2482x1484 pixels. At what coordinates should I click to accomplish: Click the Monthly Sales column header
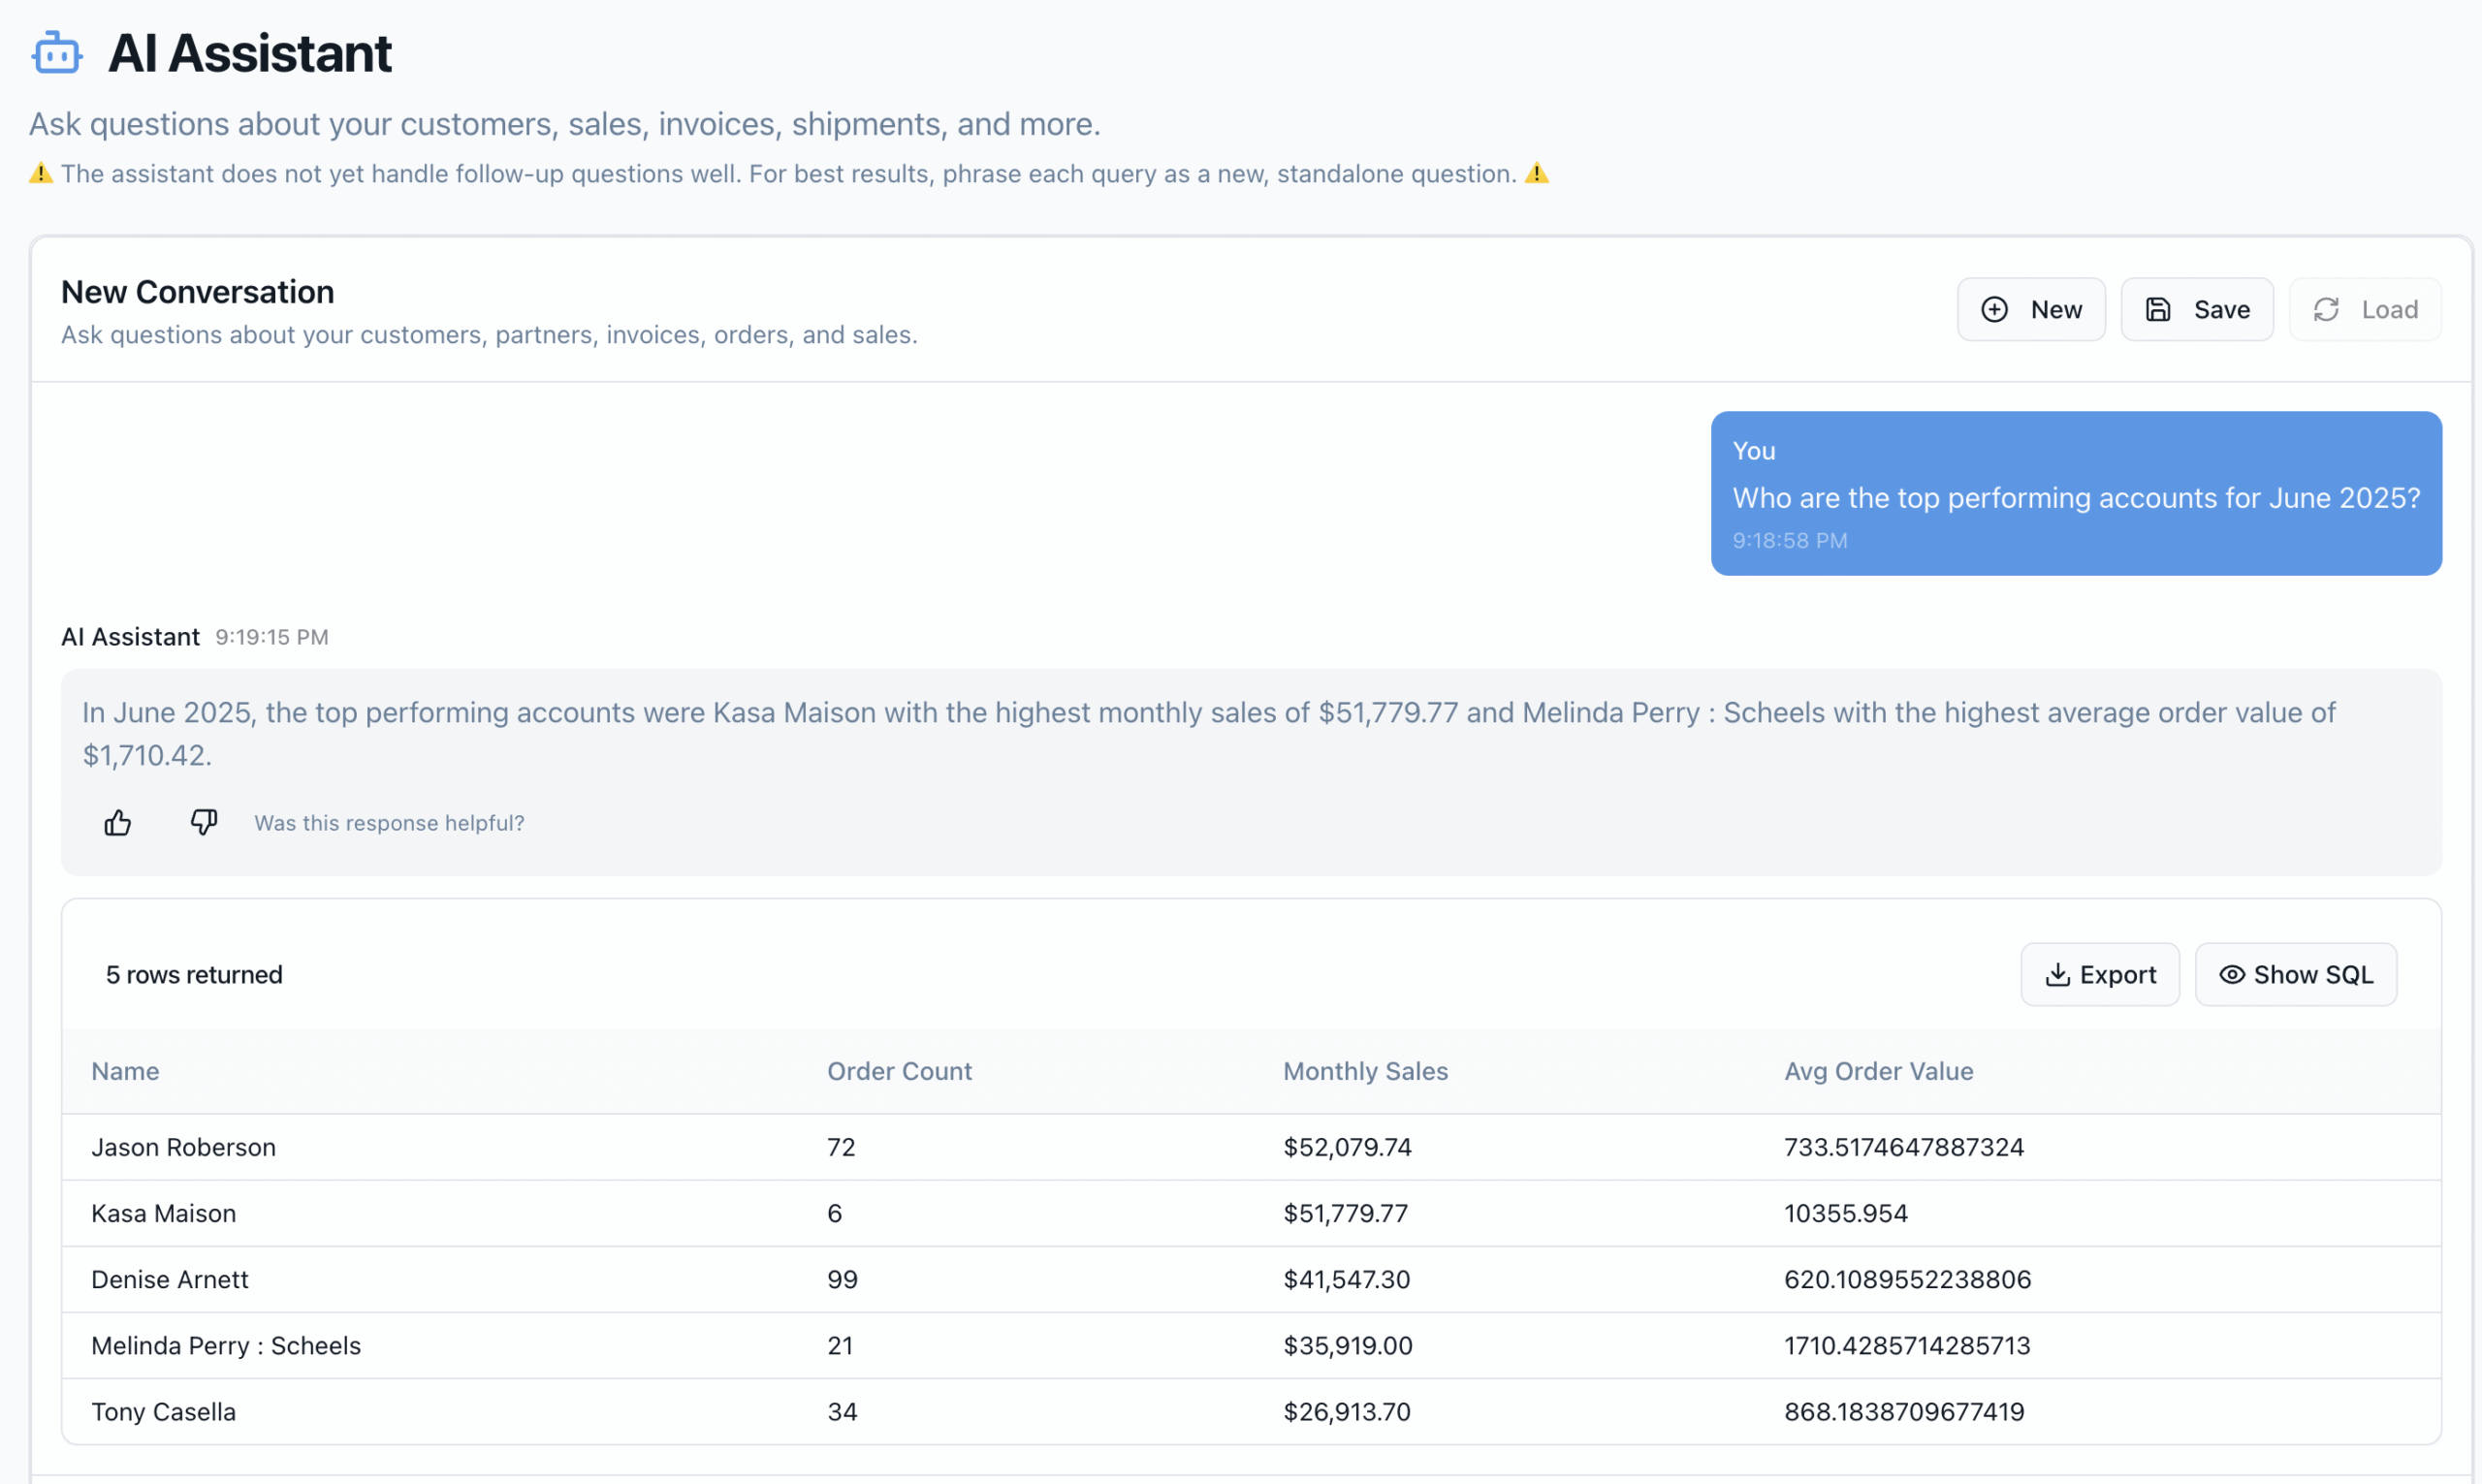pos(1365,1071)
